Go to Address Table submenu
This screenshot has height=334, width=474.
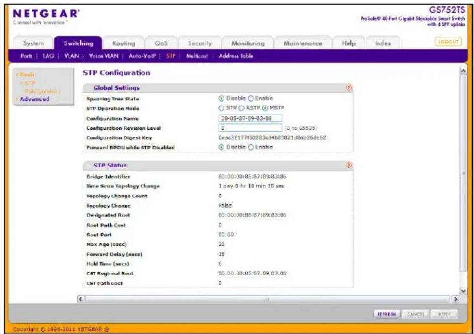[236, 56]
